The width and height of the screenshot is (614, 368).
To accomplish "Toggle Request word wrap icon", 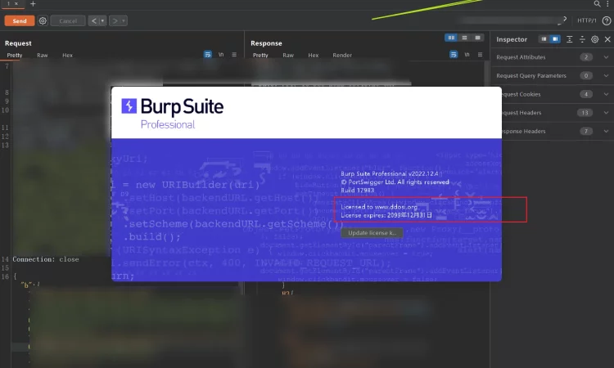I will coord(208,54).
